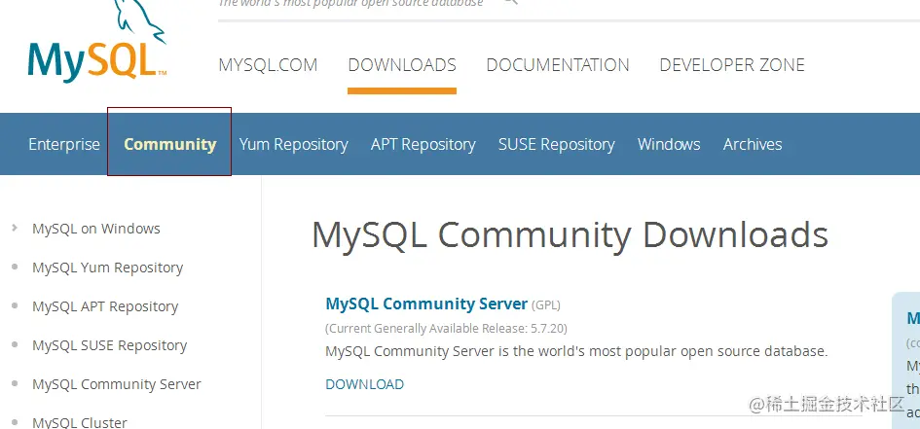Viewport: 920px width, 429px height.
Task: Open the SUSE Repository menu item
Action: click(556, 144)
